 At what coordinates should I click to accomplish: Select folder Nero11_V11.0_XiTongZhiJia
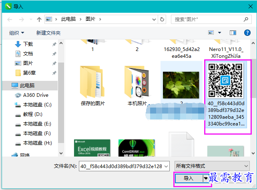[x=226, y=49]
